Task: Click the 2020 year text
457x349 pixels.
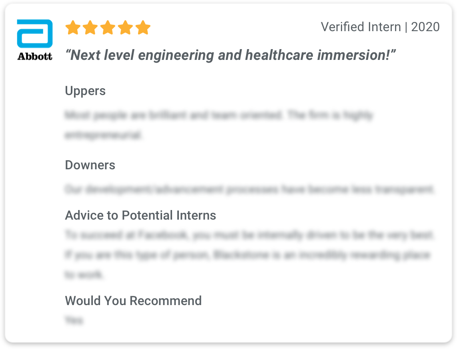Action: pyautogui.click(x=425, y=27)
